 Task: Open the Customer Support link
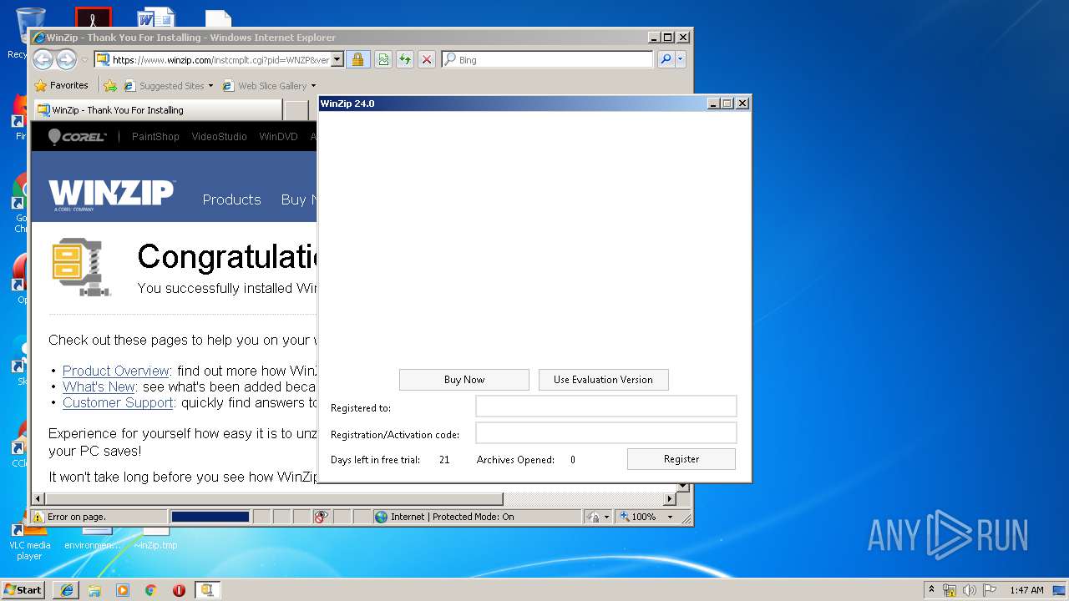pos(118,402)
